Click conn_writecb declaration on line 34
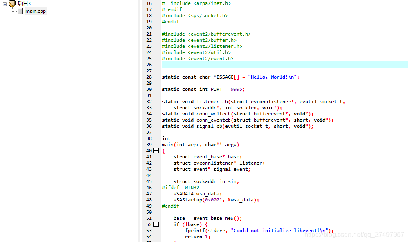The width and height of the screenshot is (408, 242). (214, 114)
